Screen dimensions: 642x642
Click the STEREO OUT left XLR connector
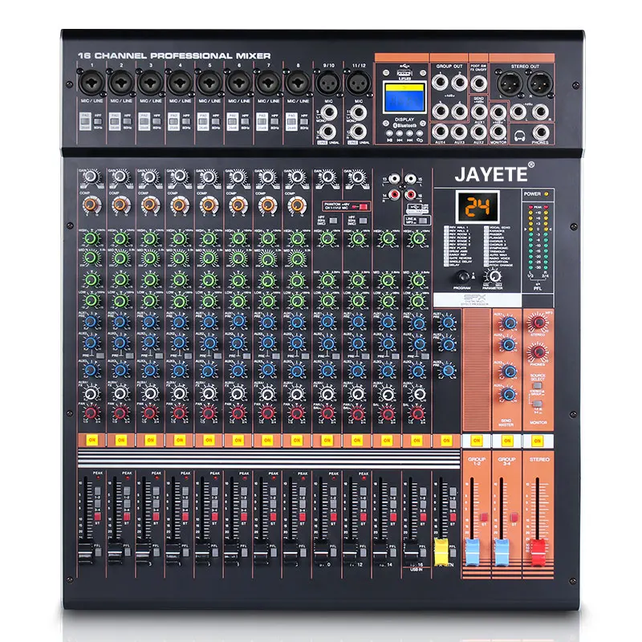(x=510, y=83)
